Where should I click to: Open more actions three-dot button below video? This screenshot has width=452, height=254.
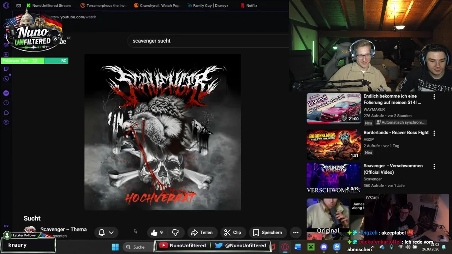pyautogui.click(x=296, y=232)
